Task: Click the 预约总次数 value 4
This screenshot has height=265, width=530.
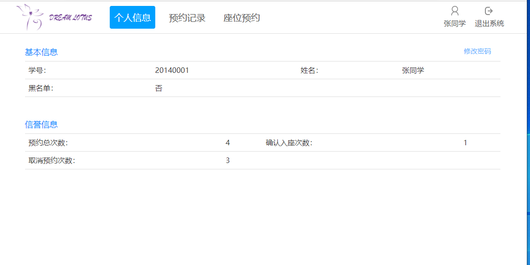Action: [x=228, y=143]
